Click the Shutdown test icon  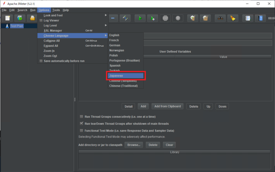tap(178, 18)
